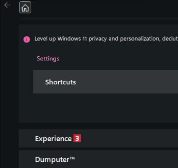Click the word 'privacy' in the banner
Image resolution: width=178 pixels, height=168 pixels.
tap(97, 39)
